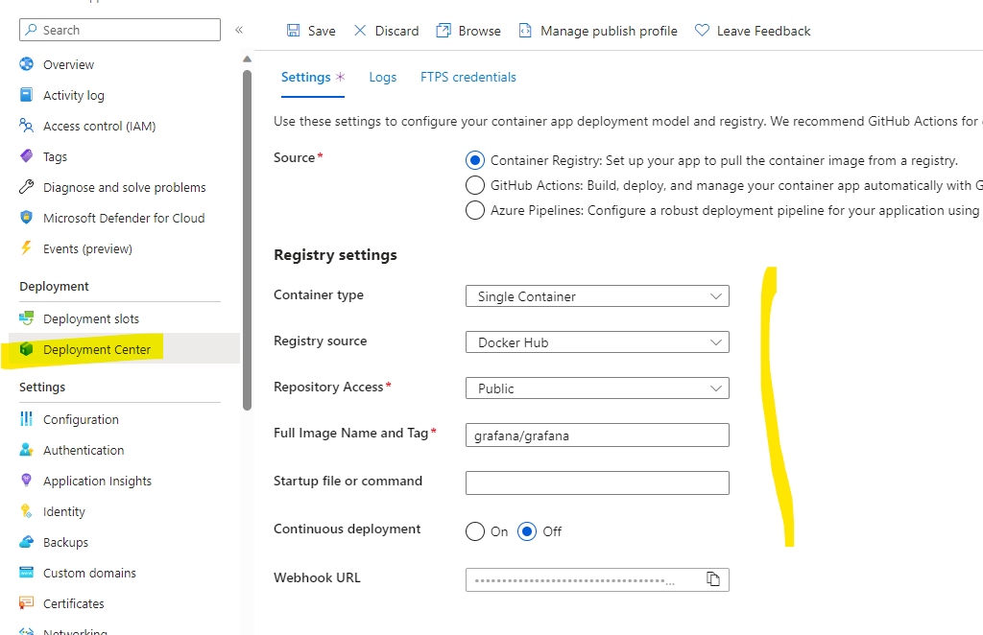Click the Browse button label
Image resolution: width=983 pixels, height=635 pixels.
point(480,31)
